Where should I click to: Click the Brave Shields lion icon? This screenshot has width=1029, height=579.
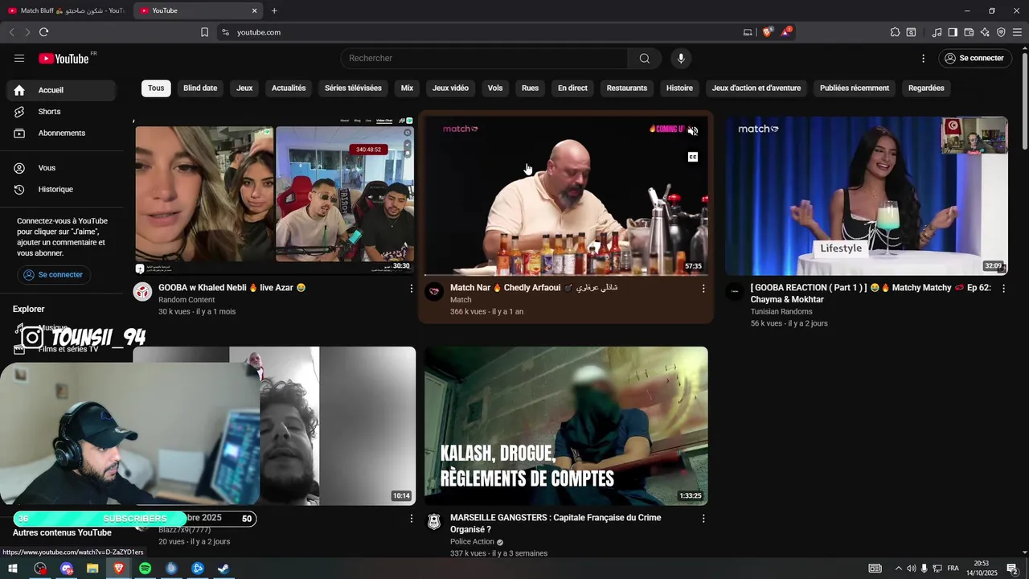(767, 32)
